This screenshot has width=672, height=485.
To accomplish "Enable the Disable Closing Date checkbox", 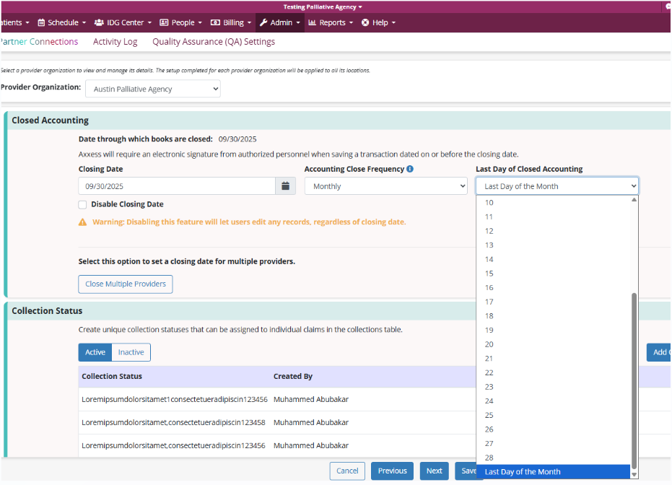I will click(x=83, y=205).
